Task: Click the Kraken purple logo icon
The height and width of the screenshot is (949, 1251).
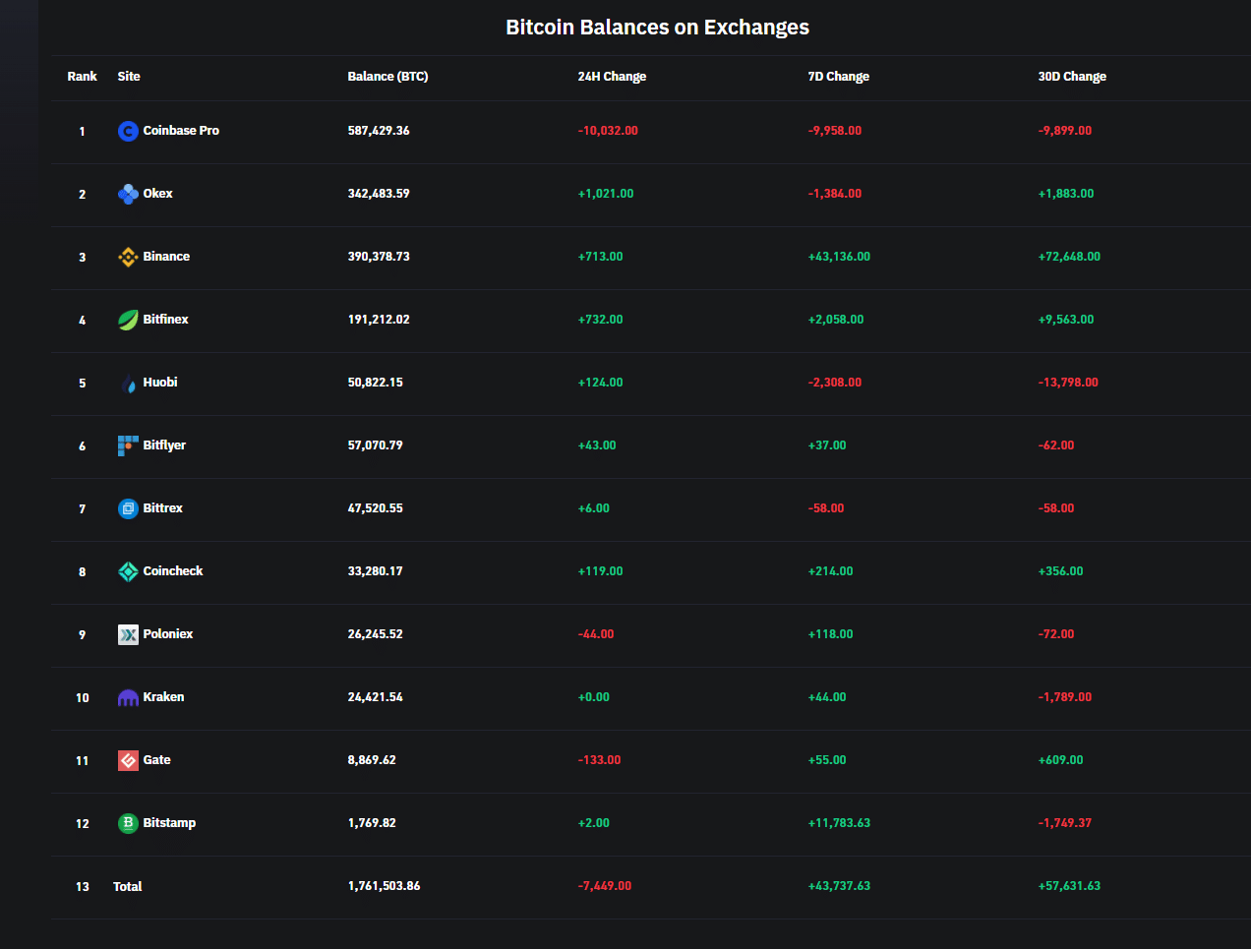Action: [128, 697]
